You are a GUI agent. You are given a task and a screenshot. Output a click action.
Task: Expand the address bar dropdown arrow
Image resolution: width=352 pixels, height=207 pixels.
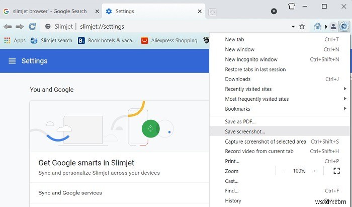[293, 26]
